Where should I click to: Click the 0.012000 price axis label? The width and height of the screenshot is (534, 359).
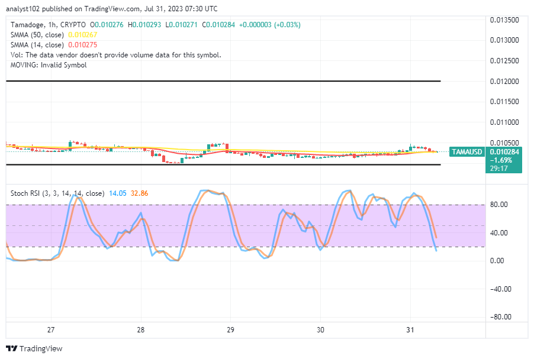[504, 82]
